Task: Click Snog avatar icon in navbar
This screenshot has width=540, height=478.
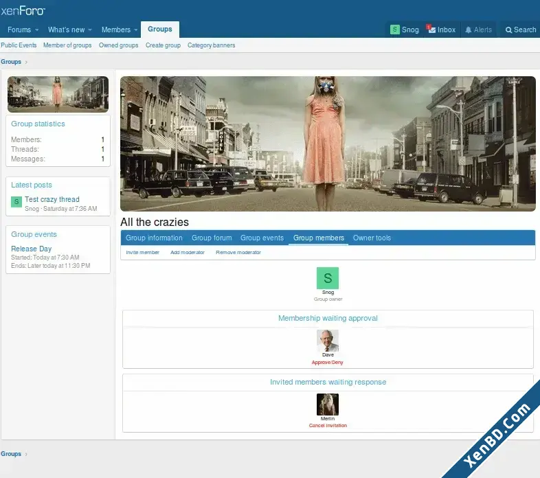Action: click(394, 30)
